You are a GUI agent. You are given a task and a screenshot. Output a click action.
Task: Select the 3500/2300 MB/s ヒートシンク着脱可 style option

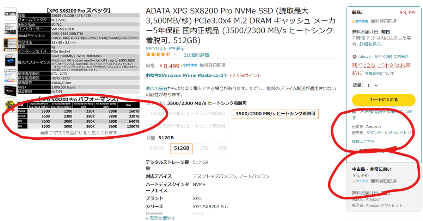click(275, 114)
